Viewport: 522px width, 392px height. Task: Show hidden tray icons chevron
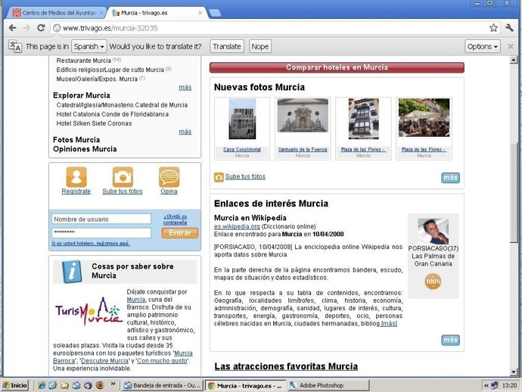point(486,386)
